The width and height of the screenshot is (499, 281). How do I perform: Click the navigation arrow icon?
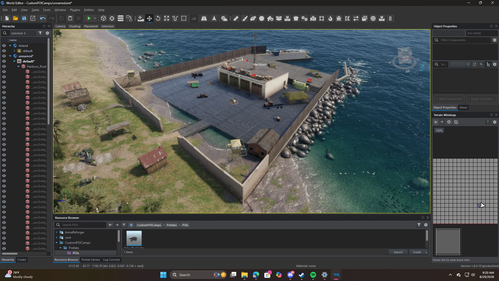tap(214, 18)
